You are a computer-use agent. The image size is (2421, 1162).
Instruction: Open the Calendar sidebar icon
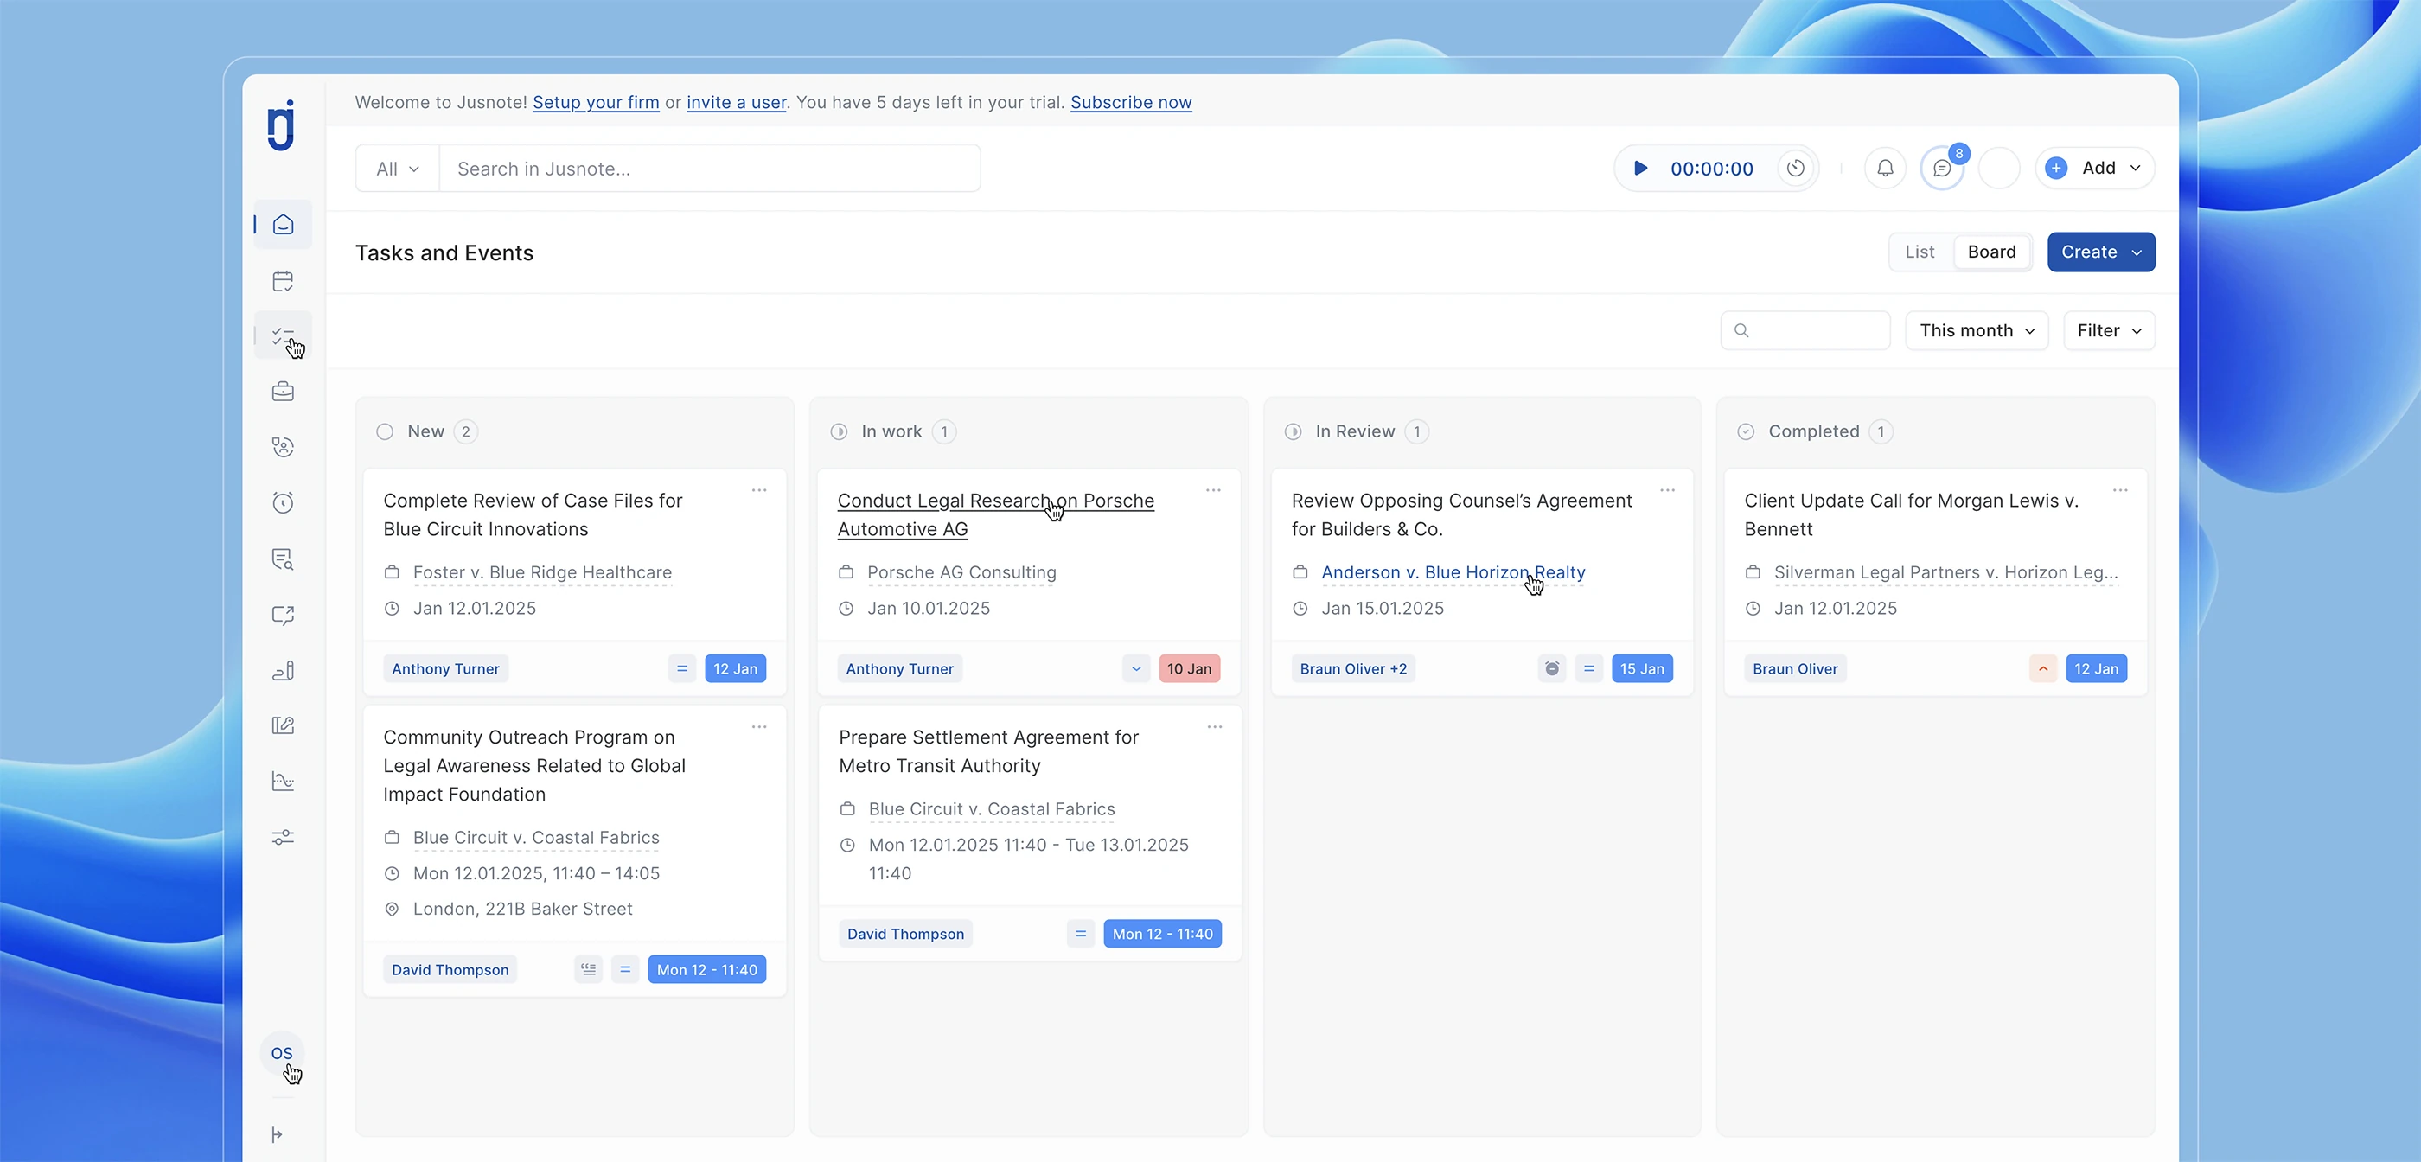(x=283, y=281)
